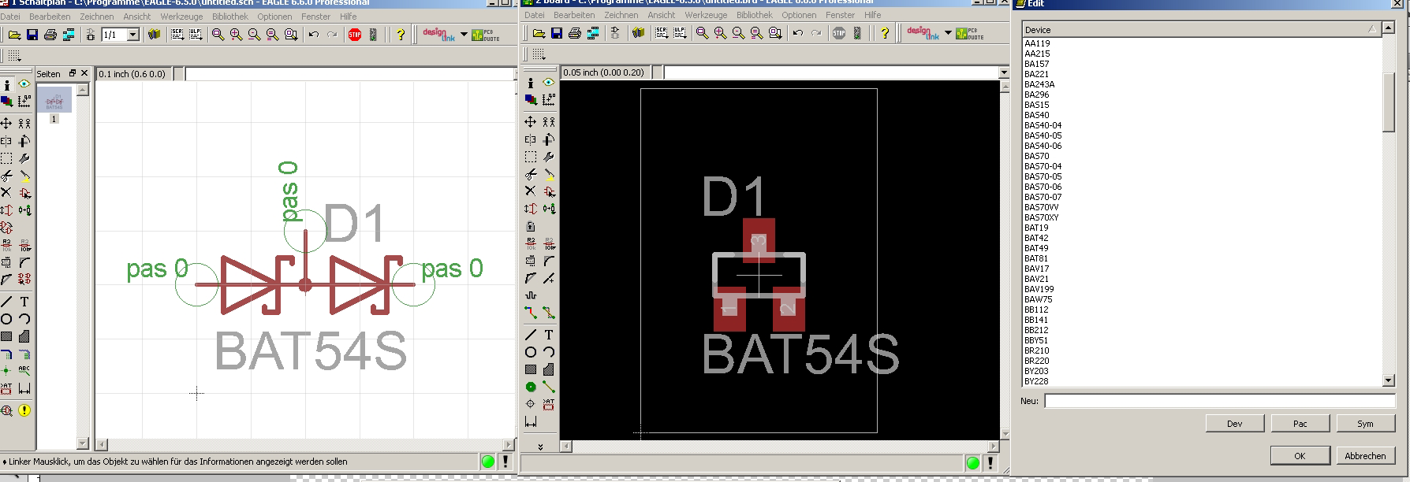The width and height of the screenshot is (1410, 482).
Task: Open the library Use icon in schematic toolbar
Action: point(155,35)
